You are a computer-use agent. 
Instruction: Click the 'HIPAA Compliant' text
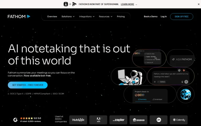pos(42,94)
